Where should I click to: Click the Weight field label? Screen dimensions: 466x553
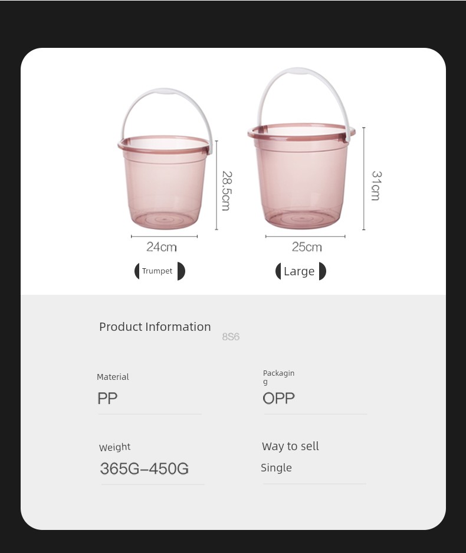pos(114,447)
